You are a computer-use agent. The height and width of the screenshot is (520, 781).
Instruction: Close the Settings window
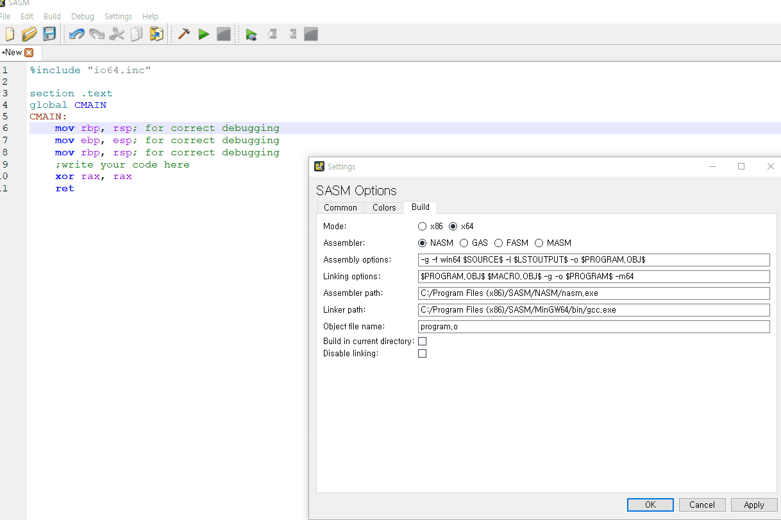coord(771,166)
